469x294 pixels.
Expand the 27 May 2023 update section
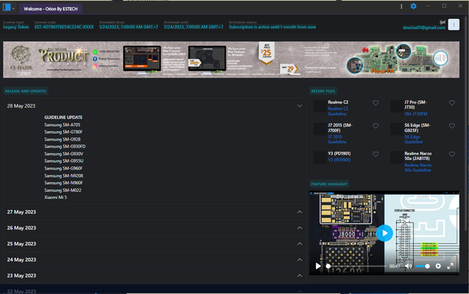click(300, 212)
